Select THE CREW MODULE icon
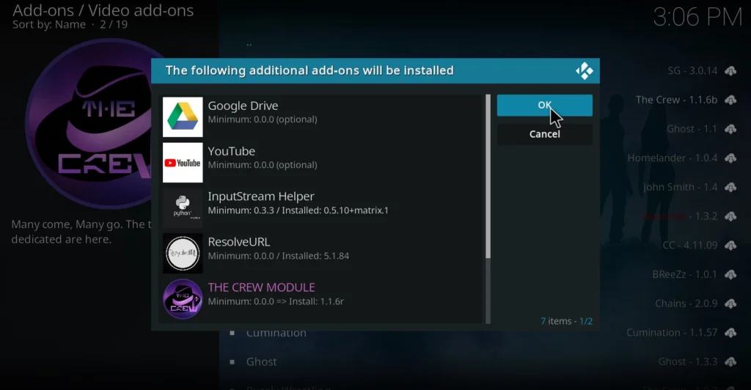The image size is (751, 390). click(x=183, y=299)
